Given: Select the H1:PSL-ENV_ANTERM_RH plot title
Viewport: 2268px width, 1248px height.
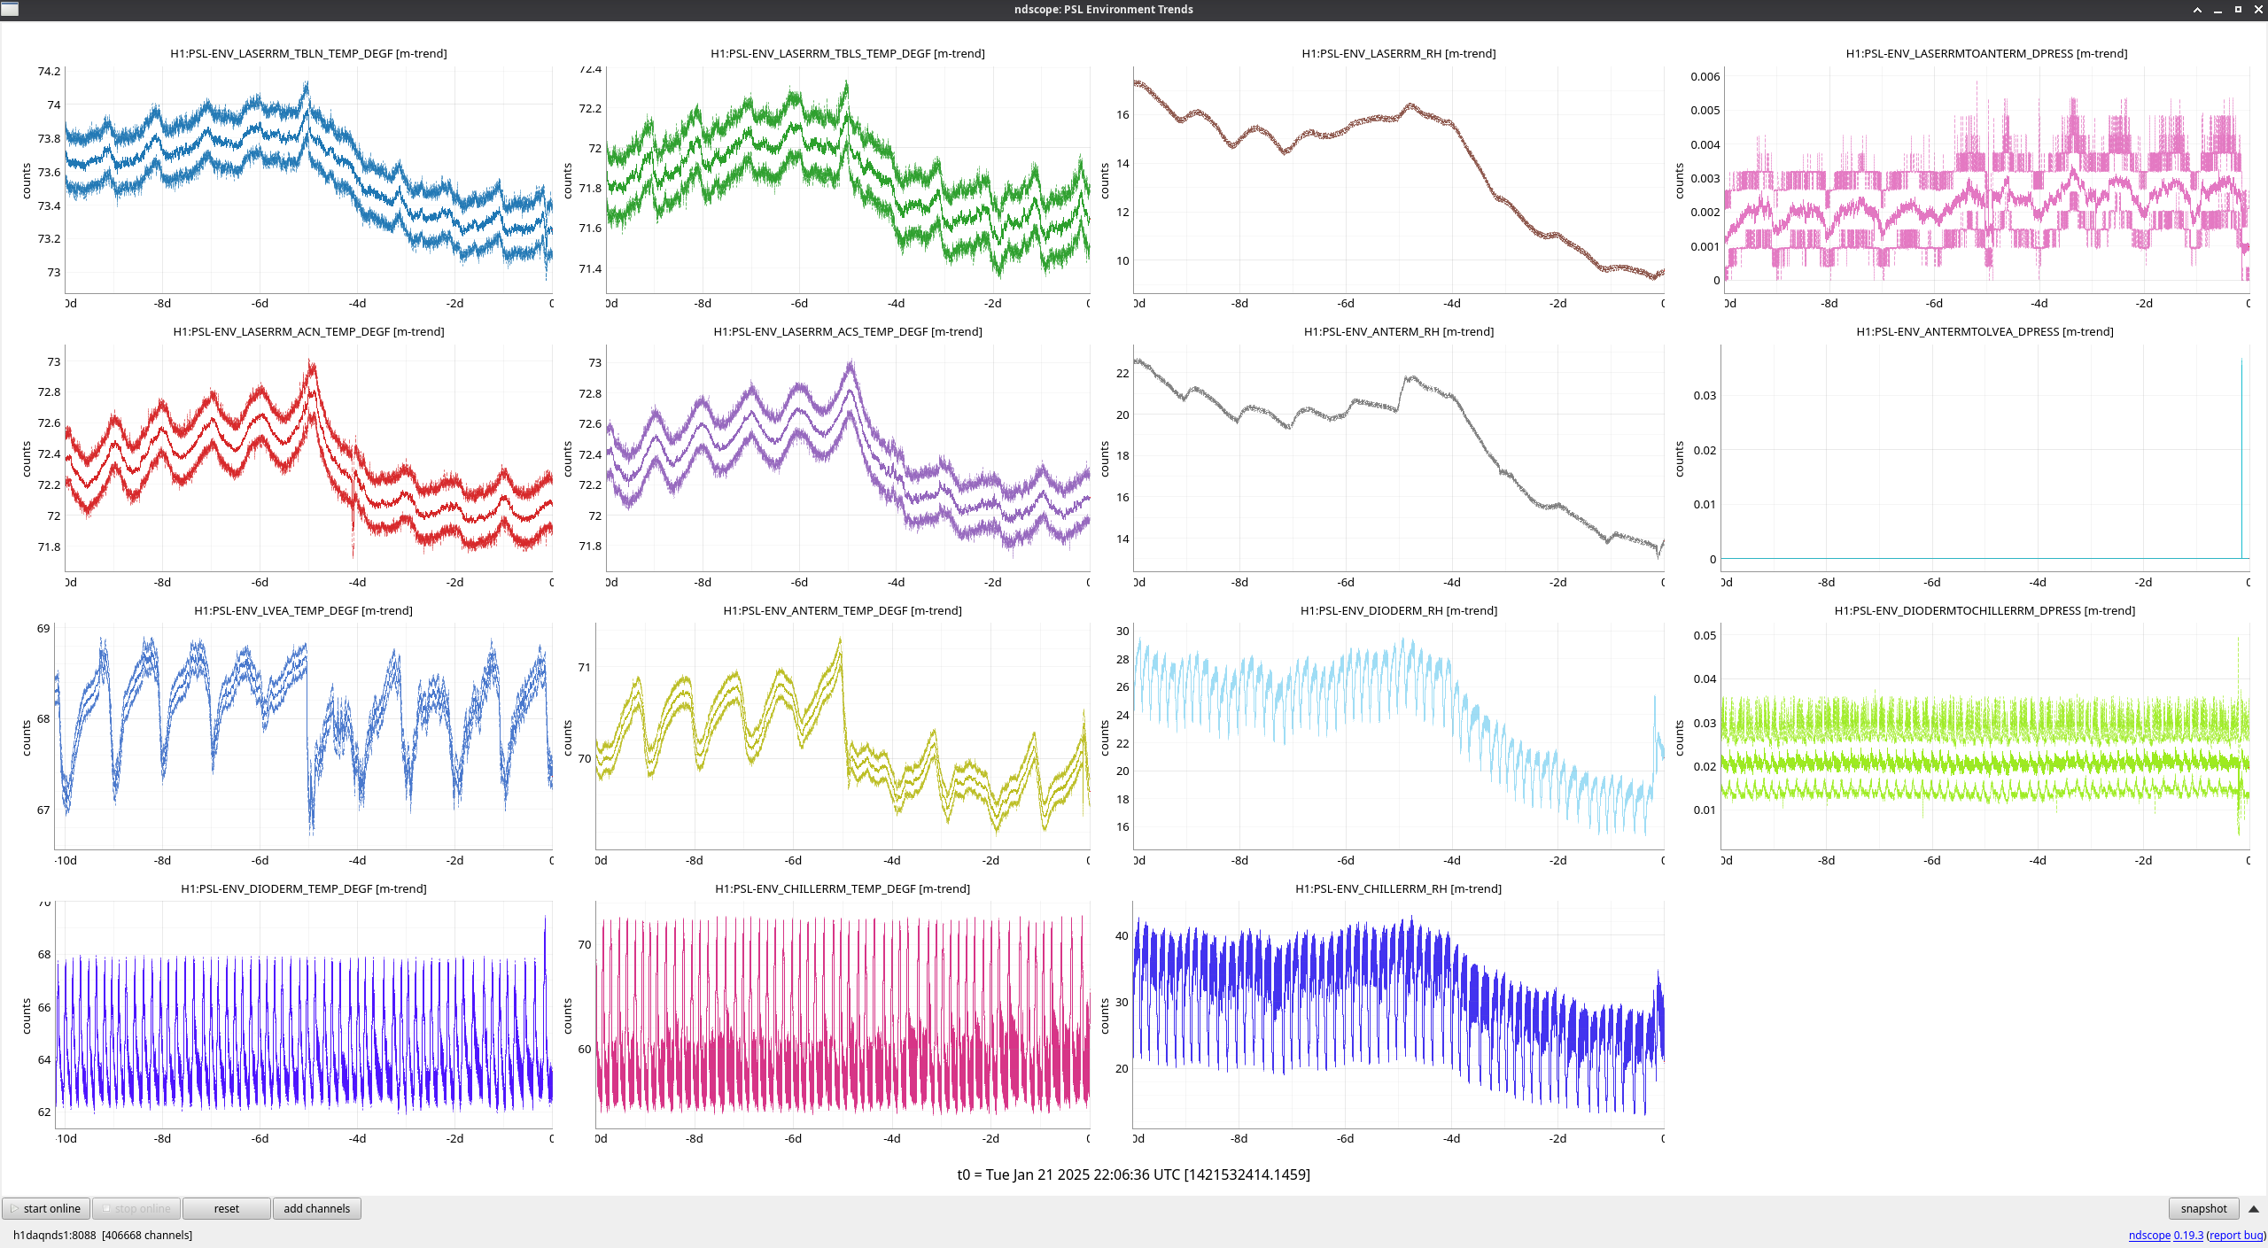Looking at the screenshot, I should [x=1399, y=331].
